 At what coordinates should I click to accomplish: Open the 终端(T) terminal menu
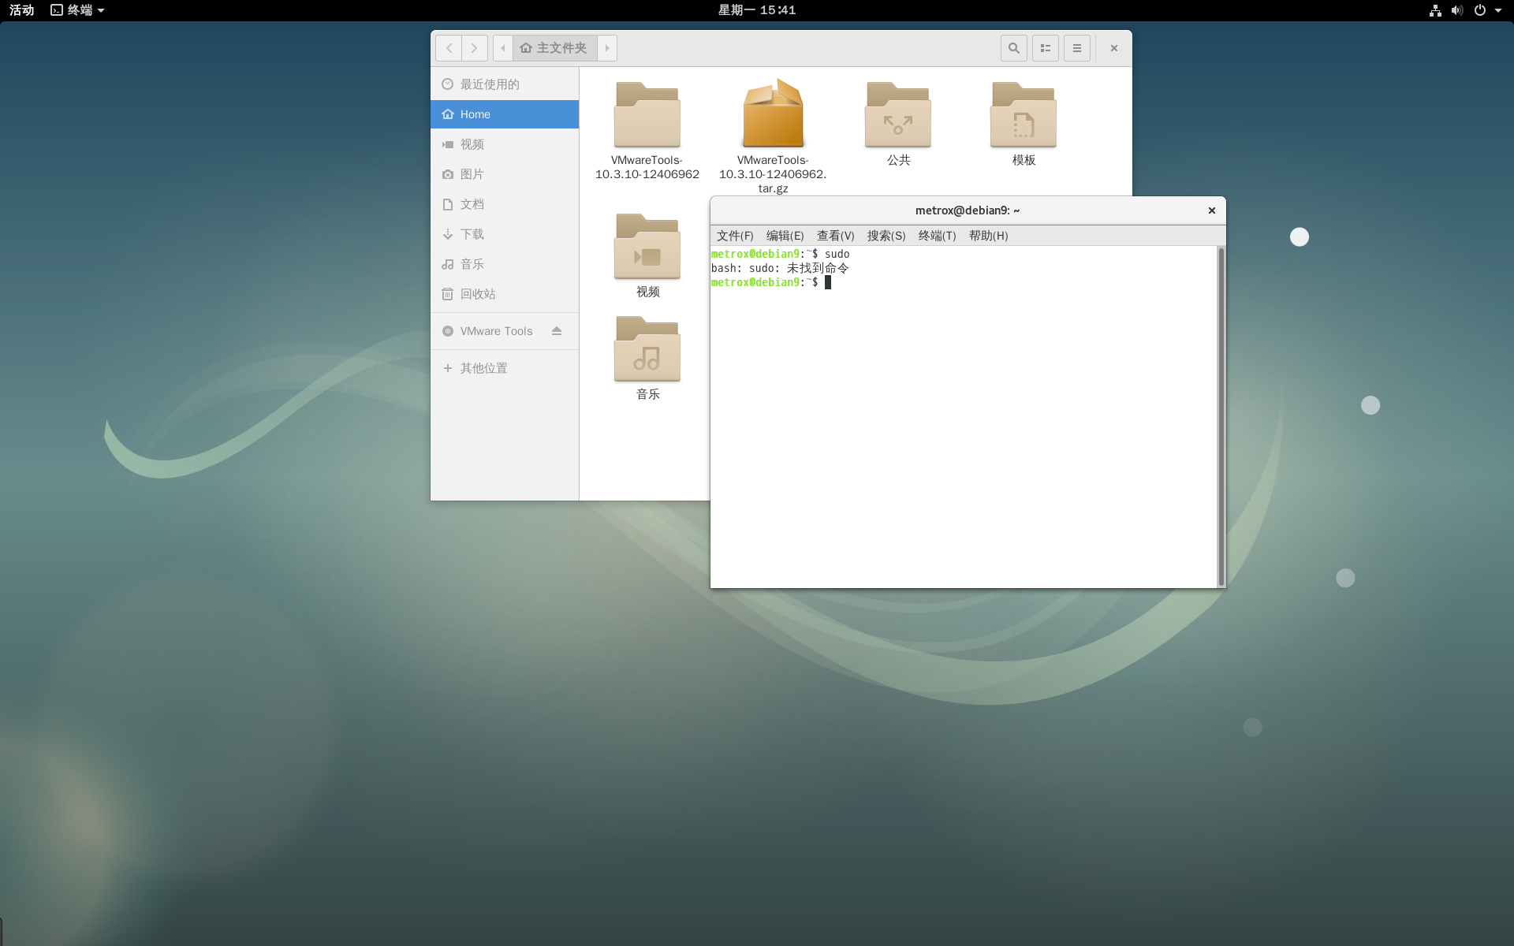tap(937, 236)
